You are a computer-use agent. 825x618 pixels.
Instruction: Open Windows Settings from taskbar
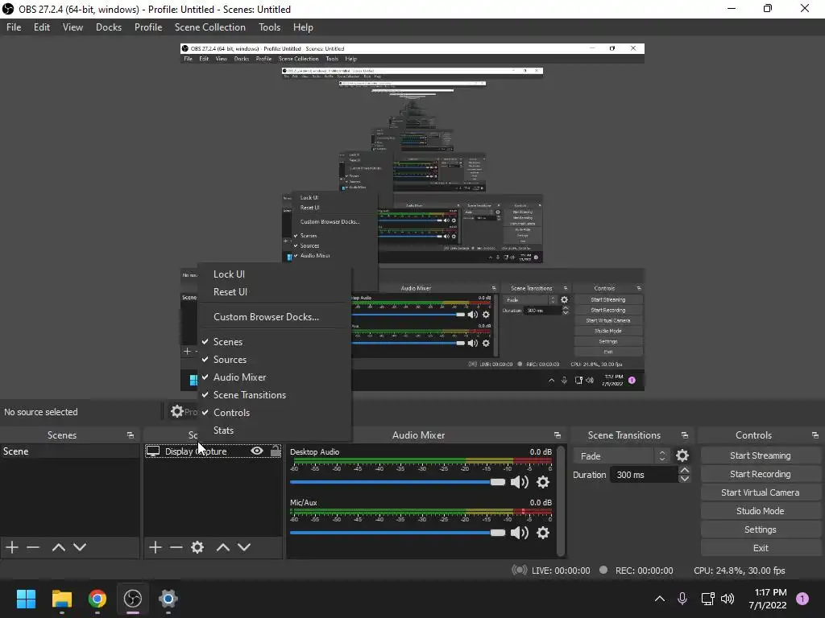coord(168,599)
